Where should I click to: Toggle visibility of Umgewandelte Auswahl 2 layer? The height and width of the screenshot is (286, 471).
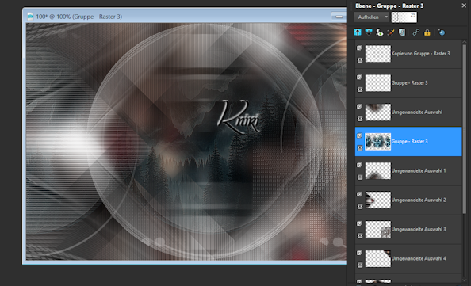[x=359, y=194]
